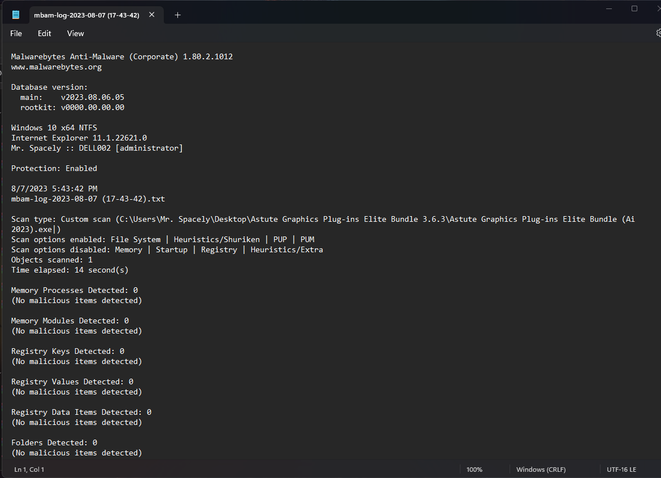
Task: Open the File menu
Action: click(16, 33)
